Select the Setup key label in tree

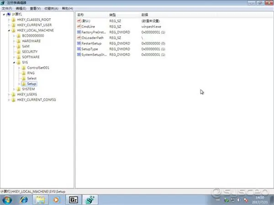coord(32,84)
